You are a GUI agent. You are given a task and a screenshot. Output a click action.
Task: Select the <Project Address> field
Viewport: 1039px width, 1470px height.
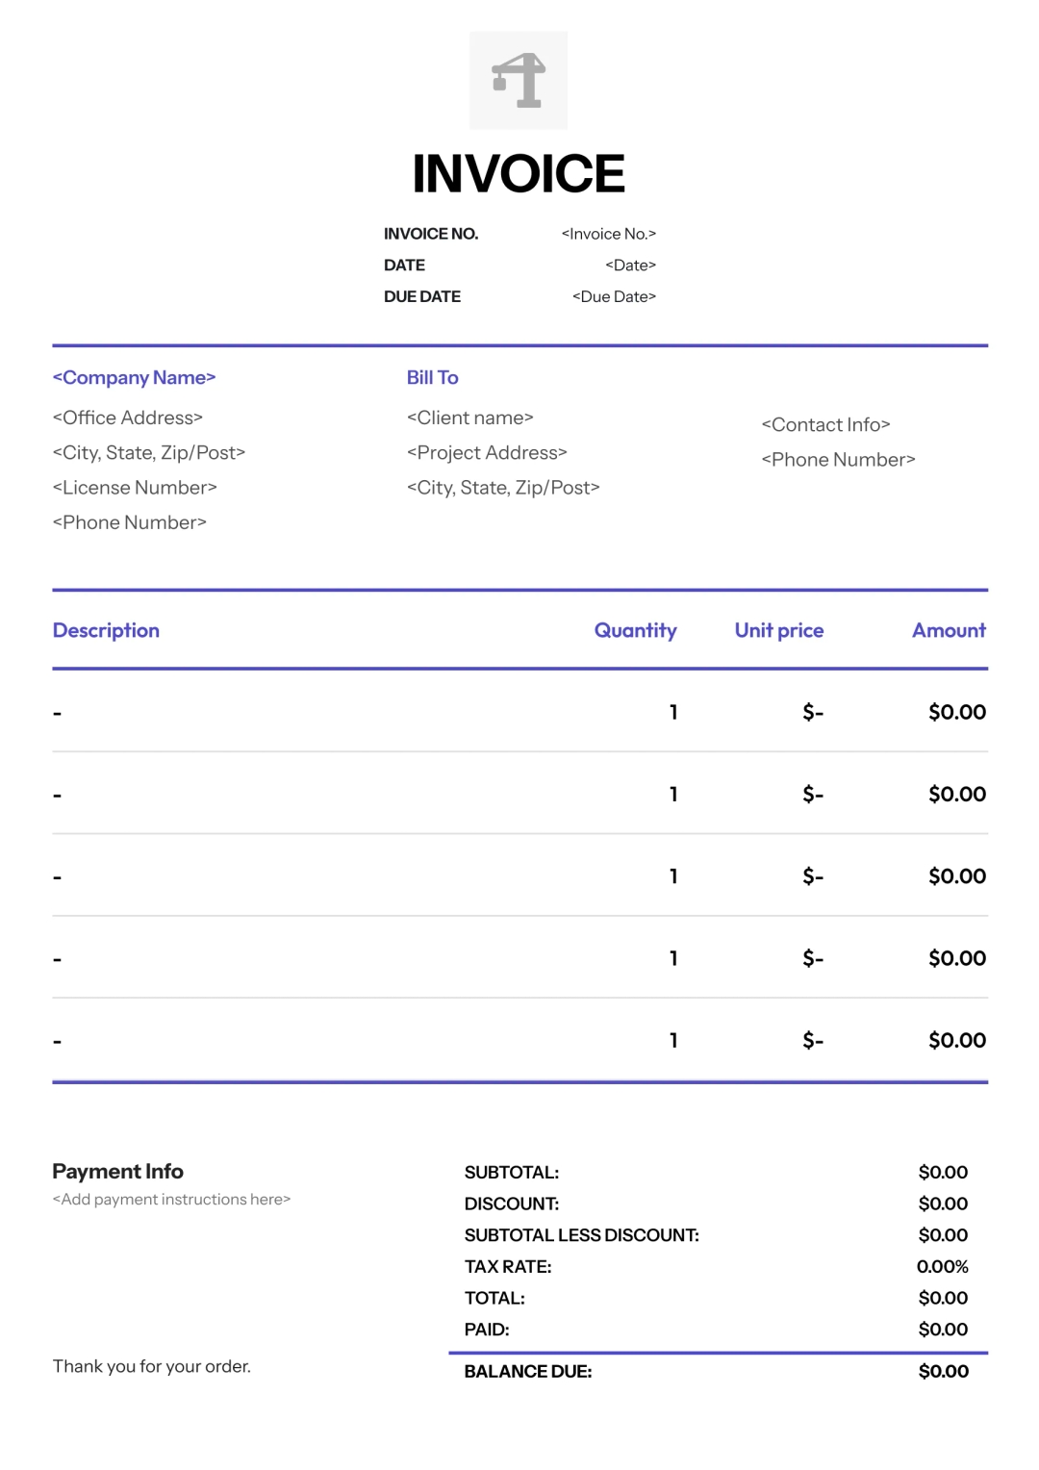click(x=487, y=453)
